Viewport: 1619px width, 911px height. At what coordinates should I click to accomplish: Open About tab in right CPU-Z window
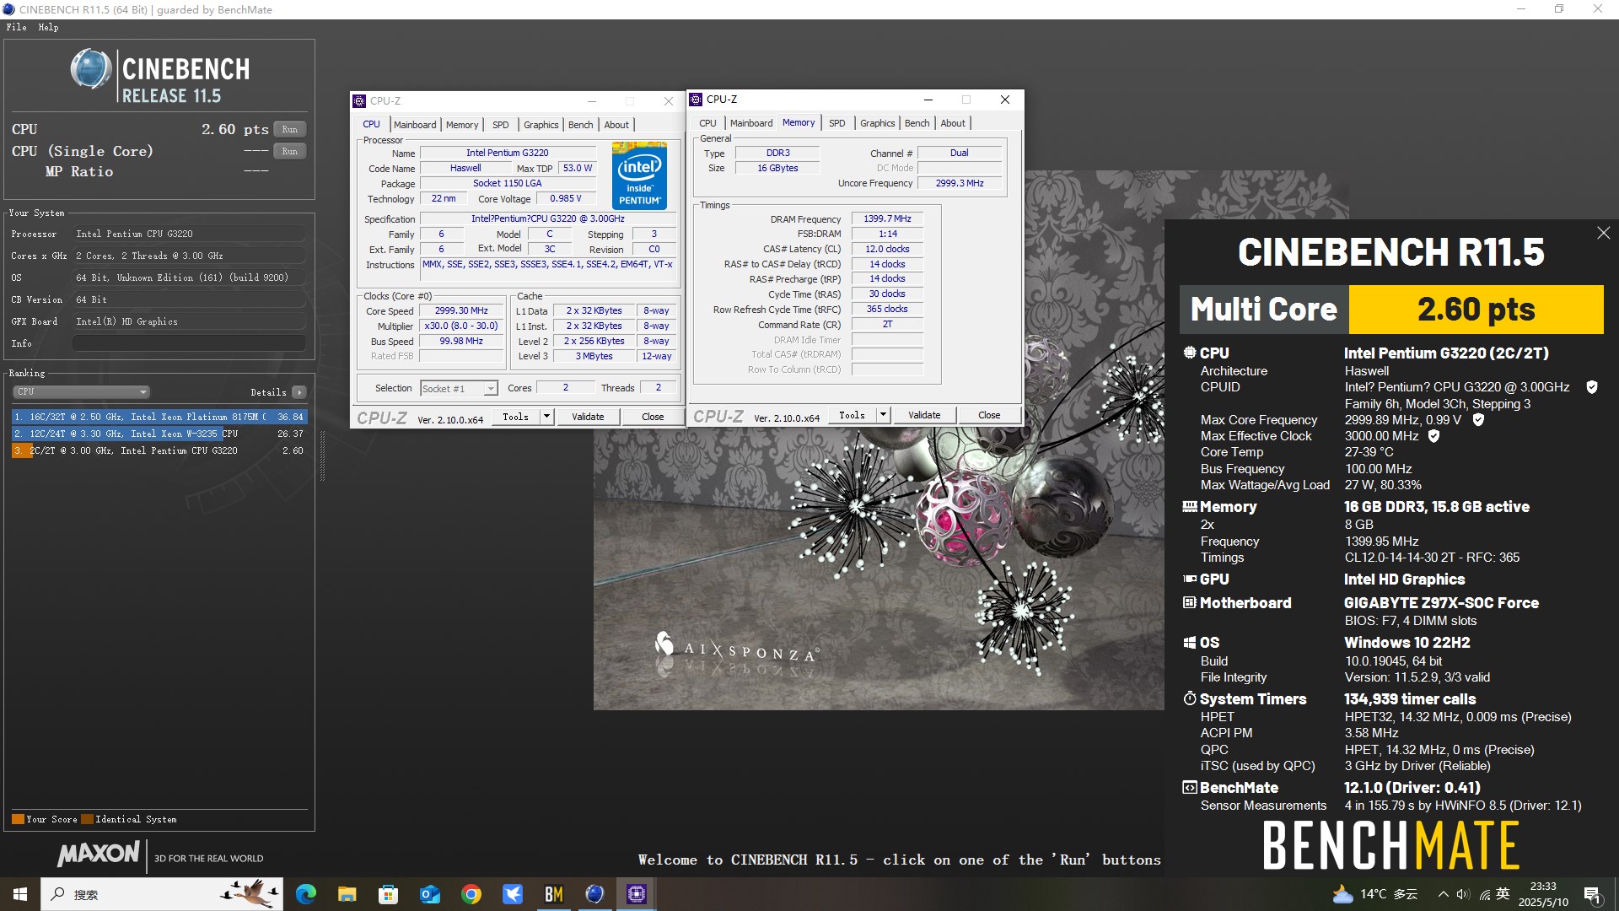953,123
